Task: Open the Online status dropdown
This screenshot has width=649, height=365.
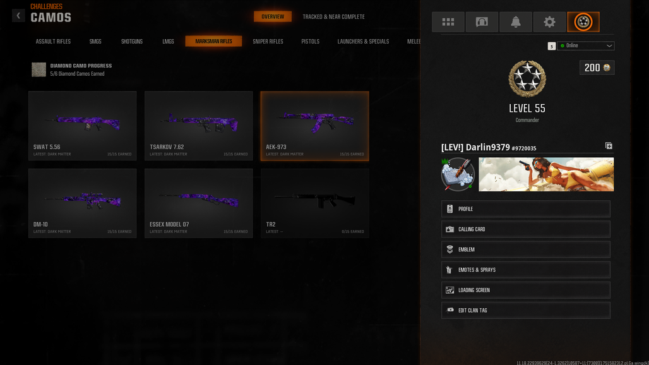Action: click(586, 46)
